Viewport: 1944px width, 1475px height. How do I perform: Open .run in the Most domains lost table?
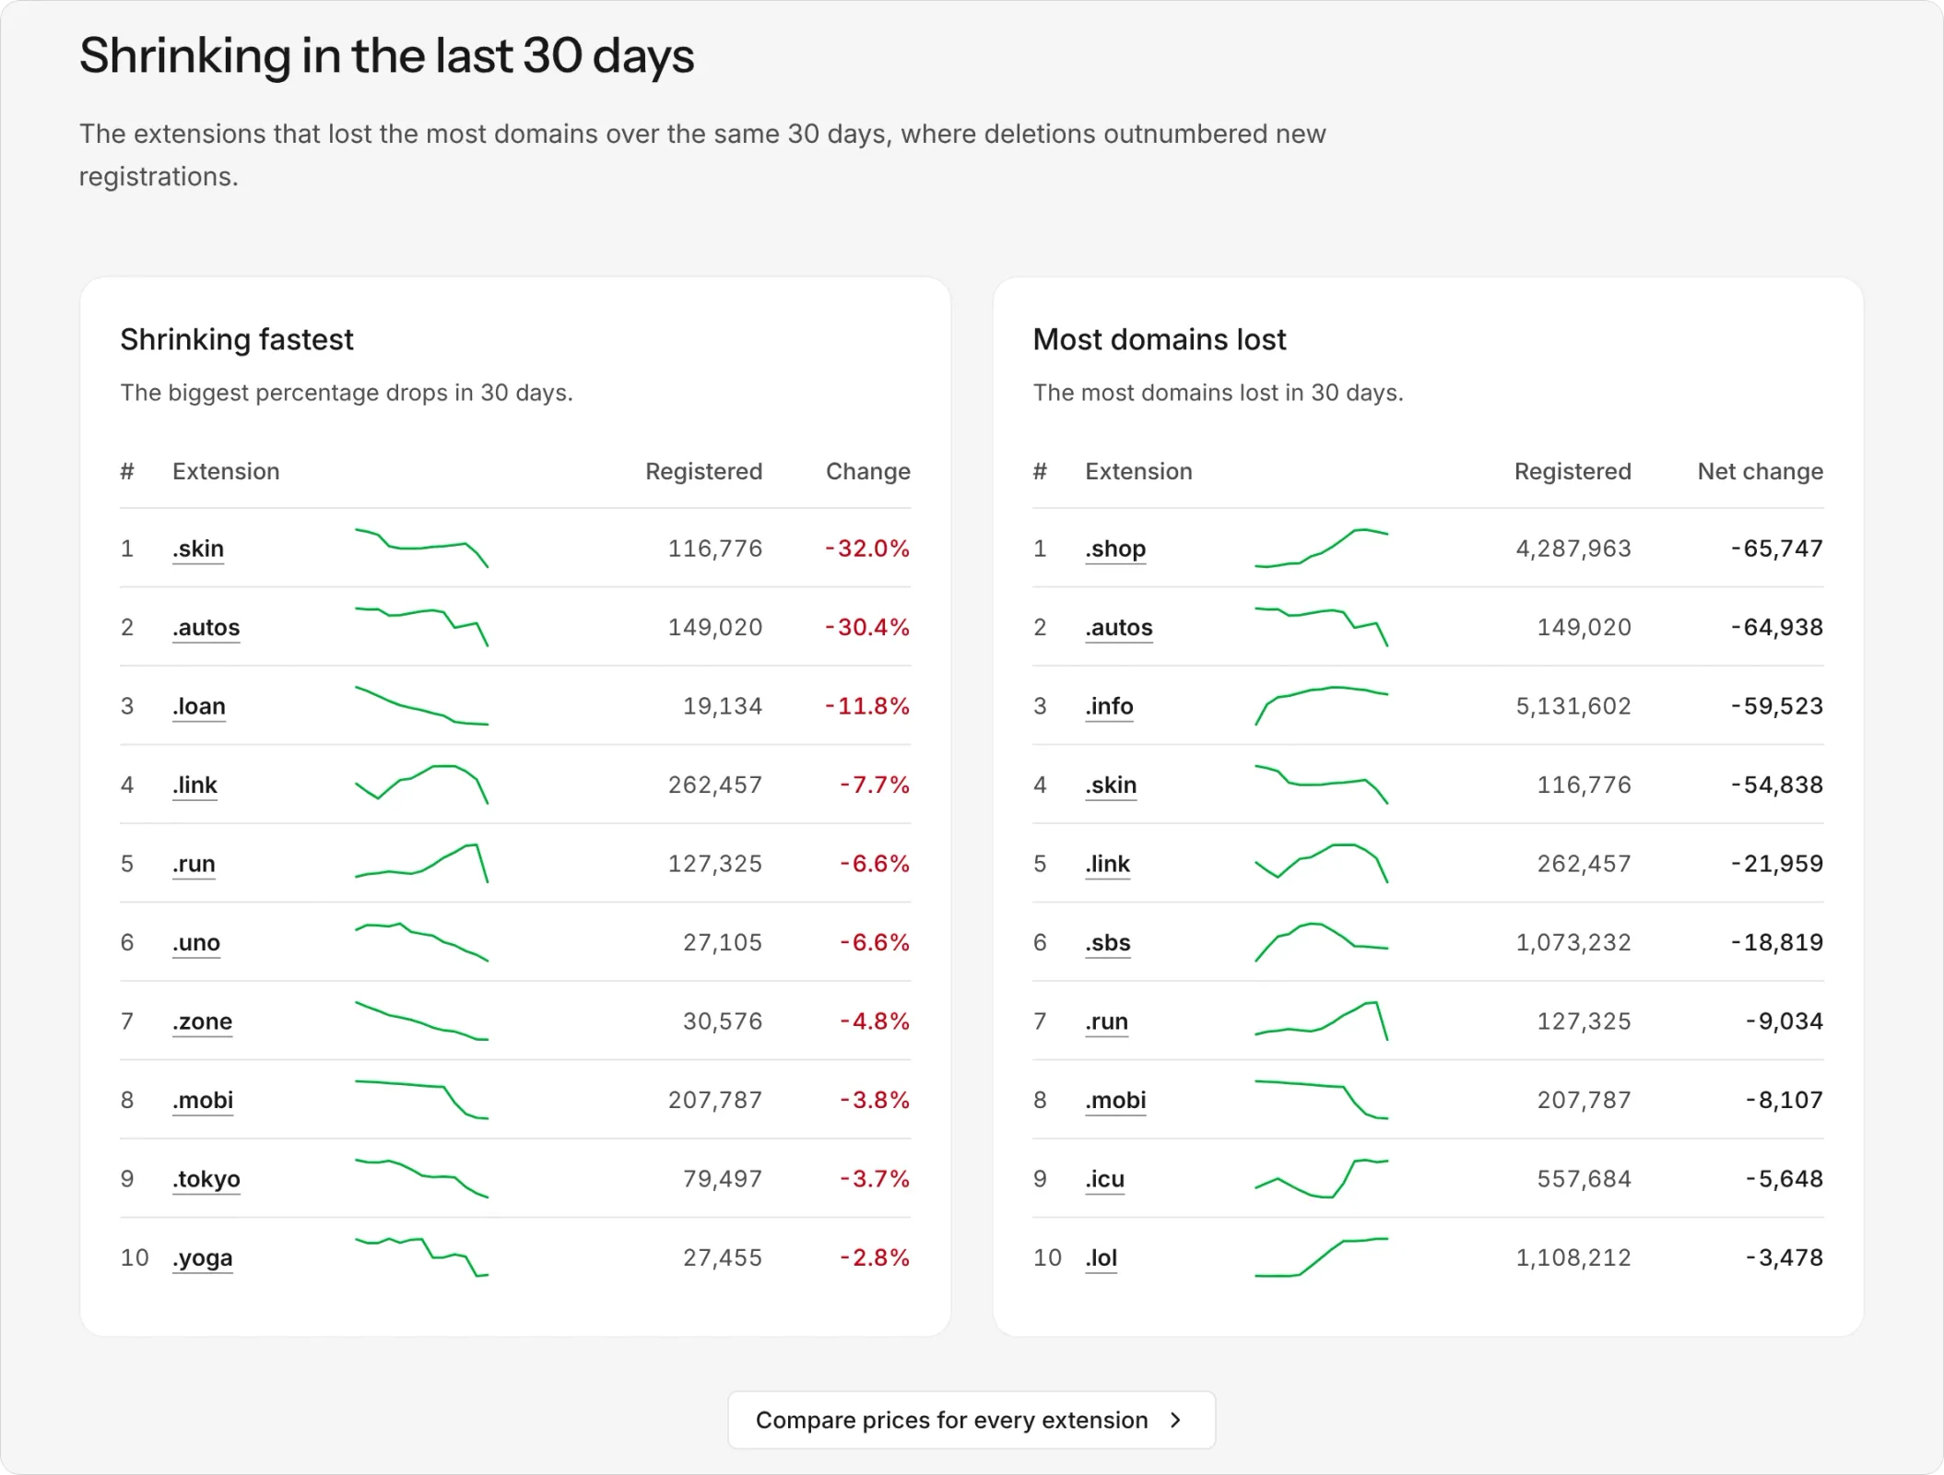(1106, 1021)
